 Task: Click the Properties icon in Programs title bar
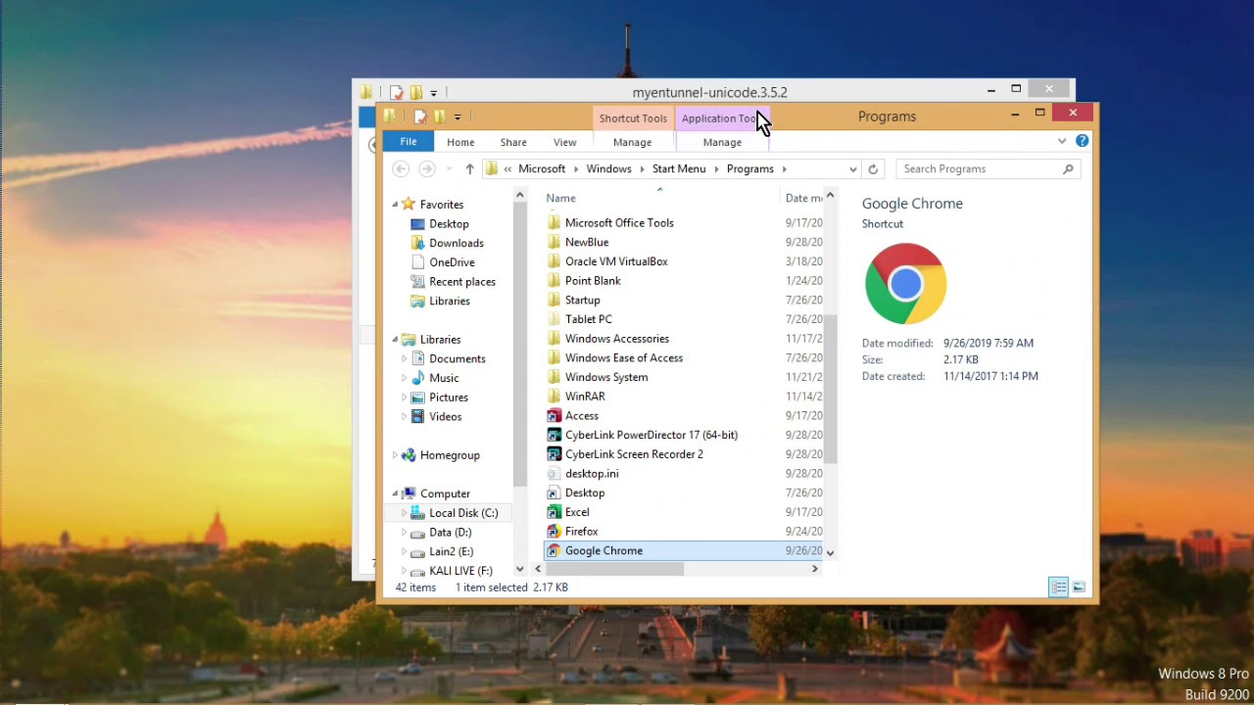coord(419,117)
